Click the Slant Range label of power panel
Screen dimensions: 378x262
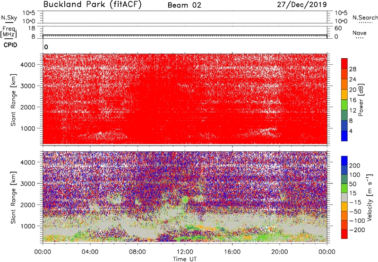[13, 100]
